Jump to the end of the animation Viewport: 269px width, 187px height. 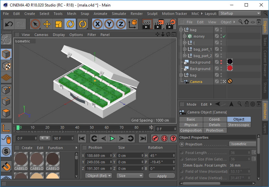click(143, 138)
